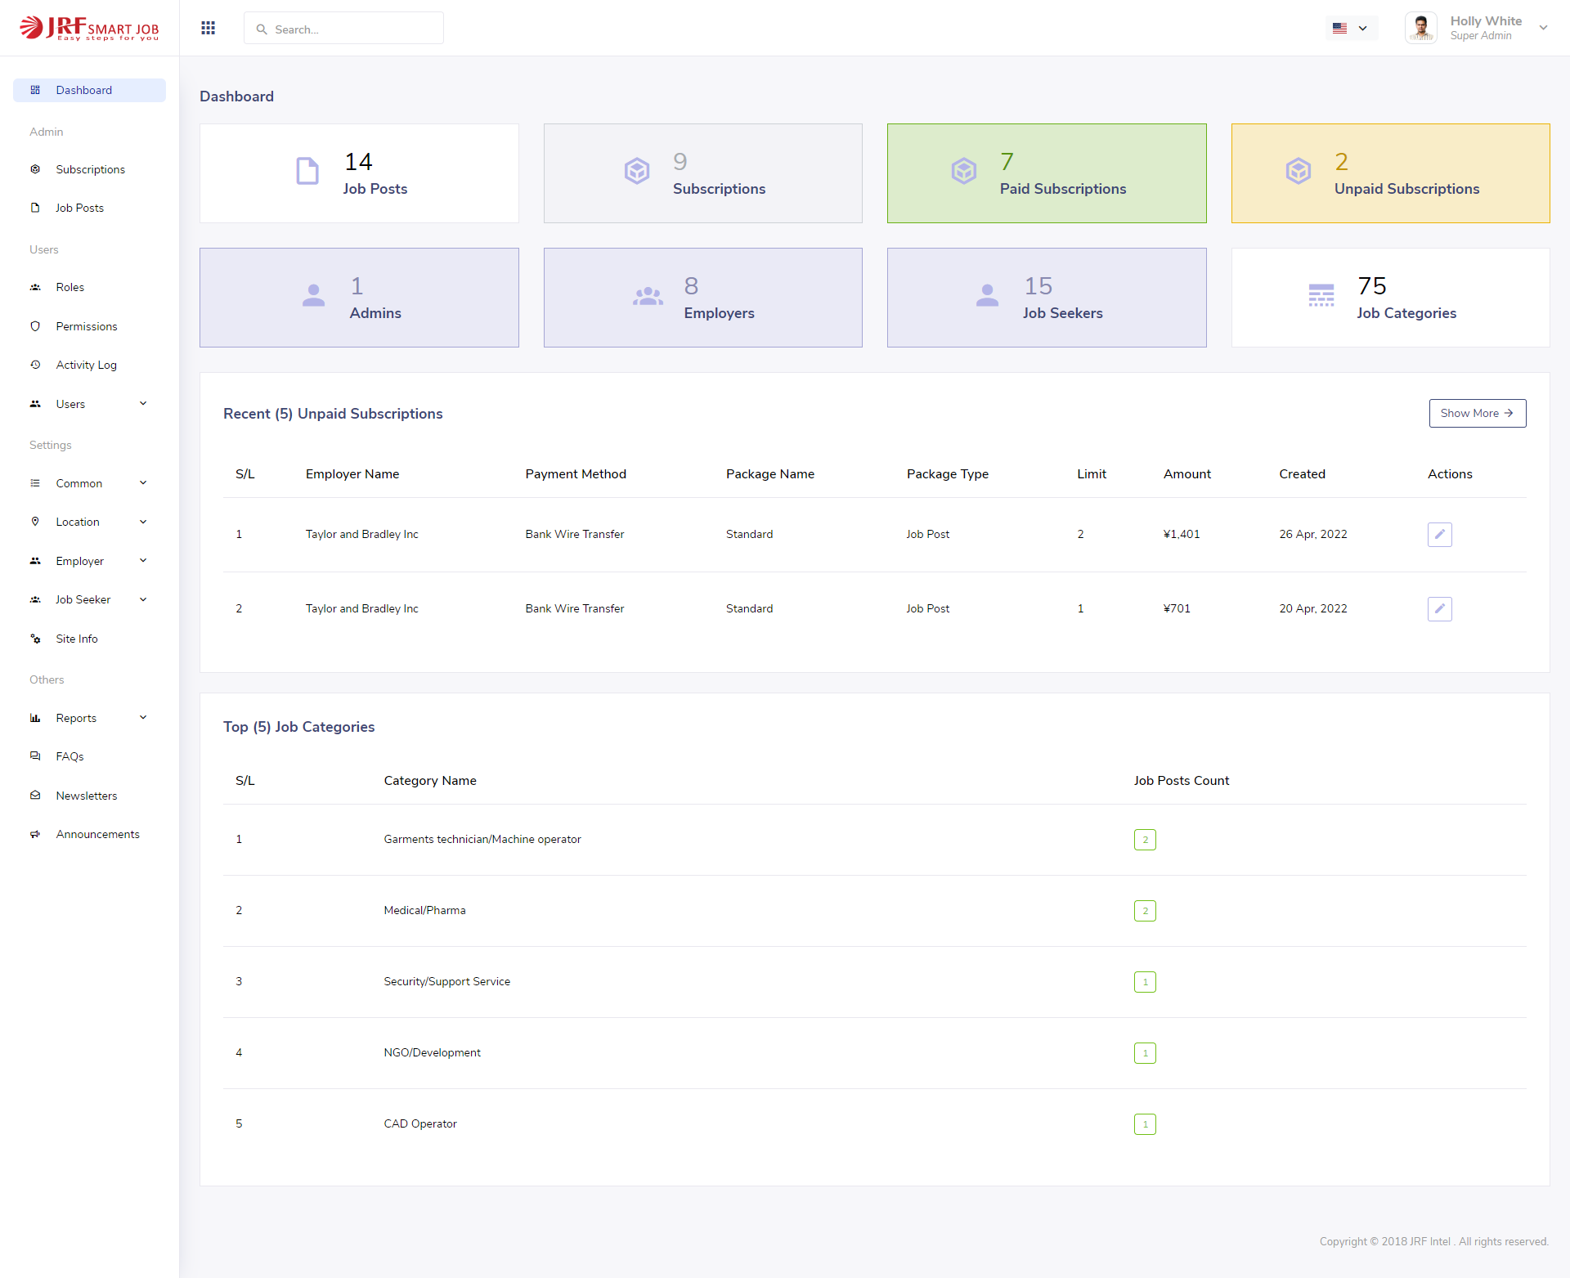
Task: Open the 14 Job Posts card
Action: (x=359, y=173)
